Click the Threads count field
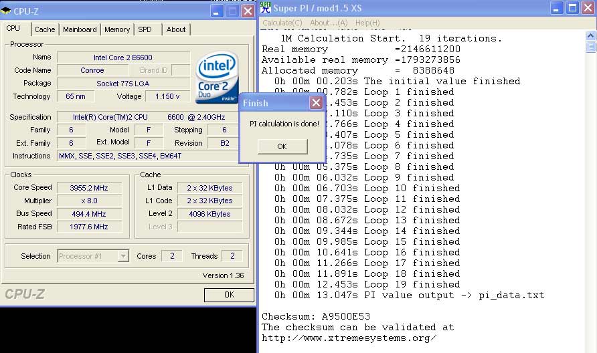 (232, 256)
